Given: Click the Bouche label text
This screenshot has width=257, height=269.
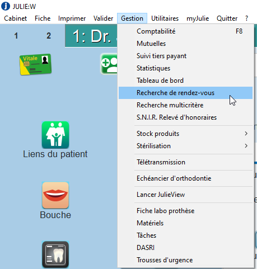Looking at the screenshot, I should tap(55, 215).
